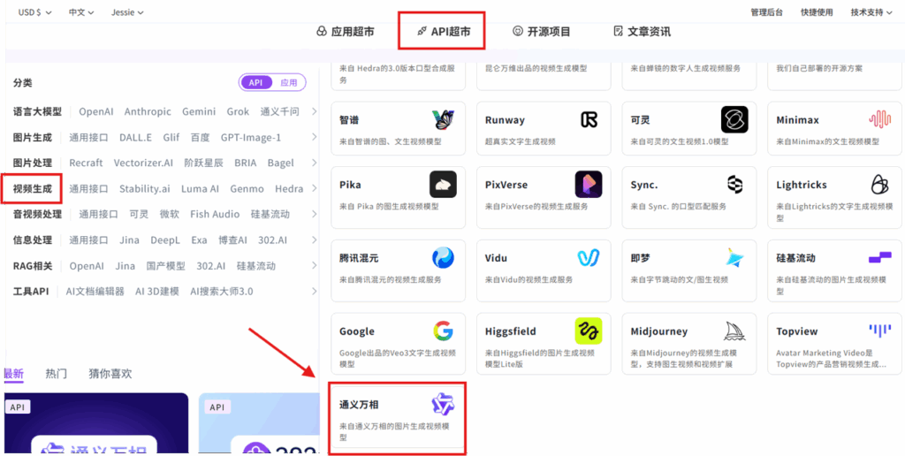Click Anthropic in the language model row
The image size is (905, 456).
pos(148,111)
